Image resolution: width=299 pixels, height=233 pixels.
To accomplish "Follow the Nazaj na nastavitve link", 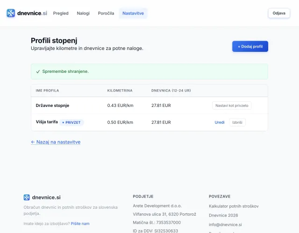I will 56,142.
